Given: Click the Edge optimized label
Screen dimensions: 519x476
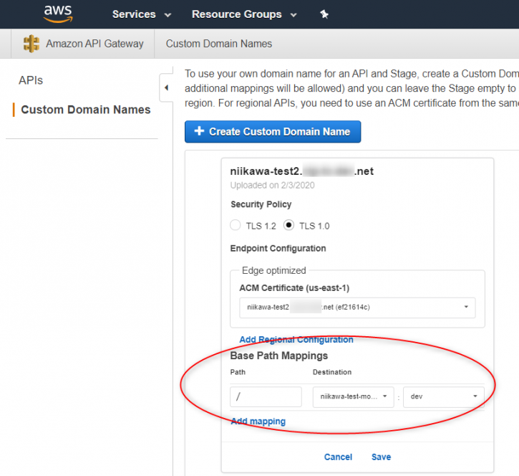Looking at the screenshot, I should pos(273,270).
